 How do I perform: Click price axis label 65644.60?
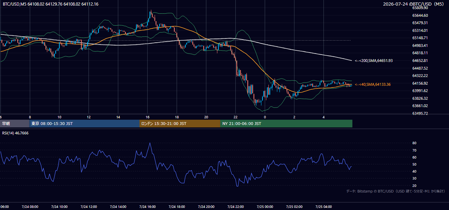pyautogui.click(x=420, y=15)
